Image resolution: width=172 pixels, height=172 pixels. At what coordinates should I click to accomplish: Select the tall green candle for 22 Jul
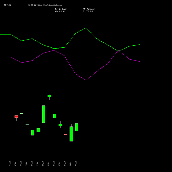click(44, 114)
